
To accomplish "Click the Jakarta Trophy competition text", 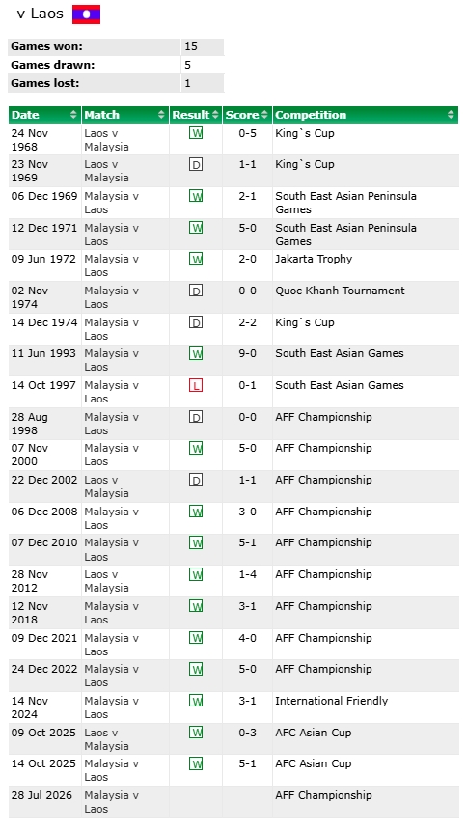I will click(x=314, y=260).
